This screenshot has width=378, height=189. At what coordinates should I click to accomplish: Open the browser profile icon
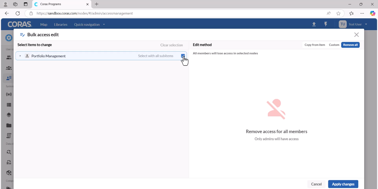[x=5, y=4]
